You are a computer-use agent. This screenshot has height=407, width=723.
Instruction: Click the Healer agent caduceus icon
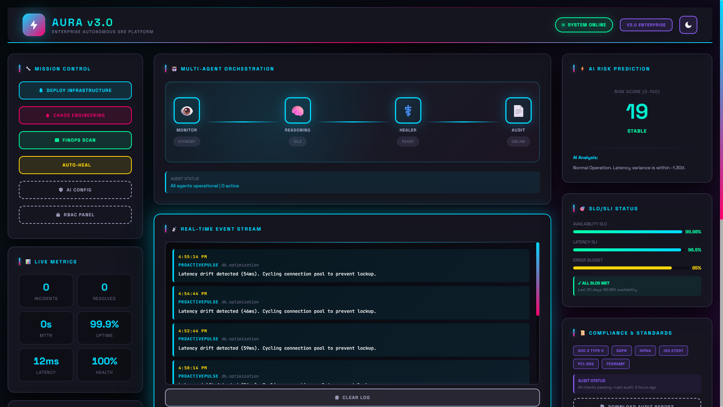tap(408, 110)
